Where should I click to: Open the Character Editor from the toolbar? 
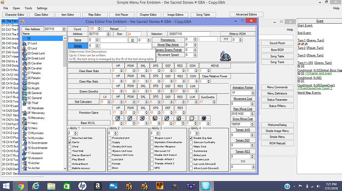click(14, 14)
